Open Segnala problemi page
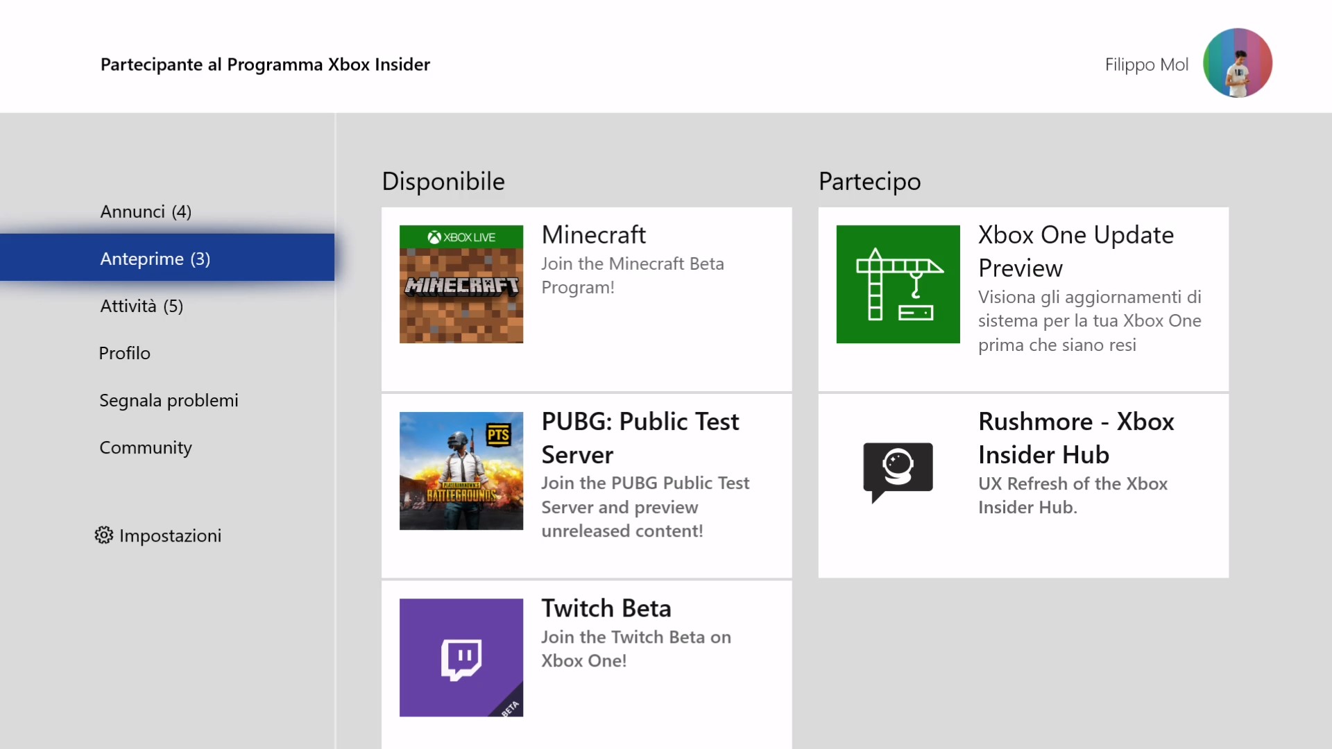 [x=167, y=400]
